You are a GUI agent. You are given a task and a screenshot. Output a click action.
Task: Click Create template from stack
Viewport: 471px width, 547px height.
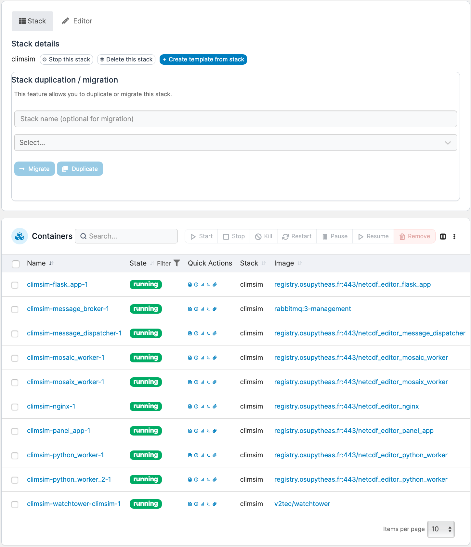point(203,59)
